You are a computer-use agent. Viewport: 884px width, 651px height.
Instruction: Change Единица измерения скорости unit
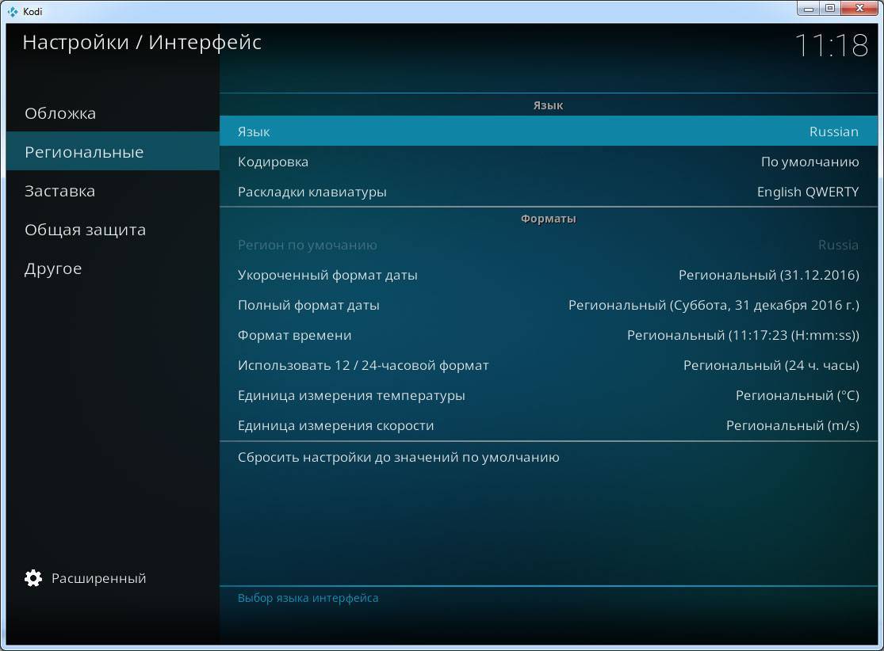(x=547, y=425)
